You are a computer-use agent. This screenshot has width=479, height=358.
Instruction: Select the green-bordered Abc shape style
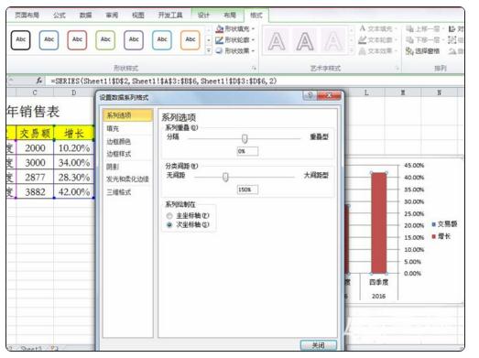click(x=105, y=39)
